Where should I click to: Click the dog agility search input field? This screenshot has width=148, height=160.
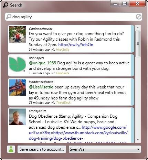pos(74,17)
